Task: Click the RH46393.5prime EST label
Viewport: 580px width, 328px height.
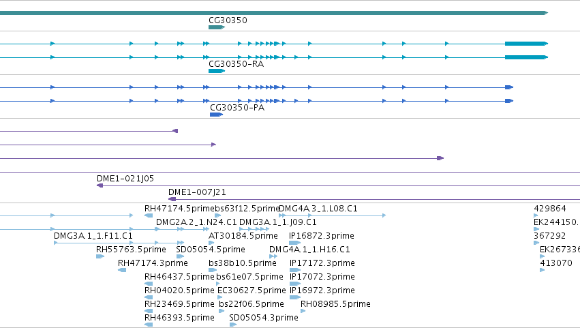Action: 179,318
